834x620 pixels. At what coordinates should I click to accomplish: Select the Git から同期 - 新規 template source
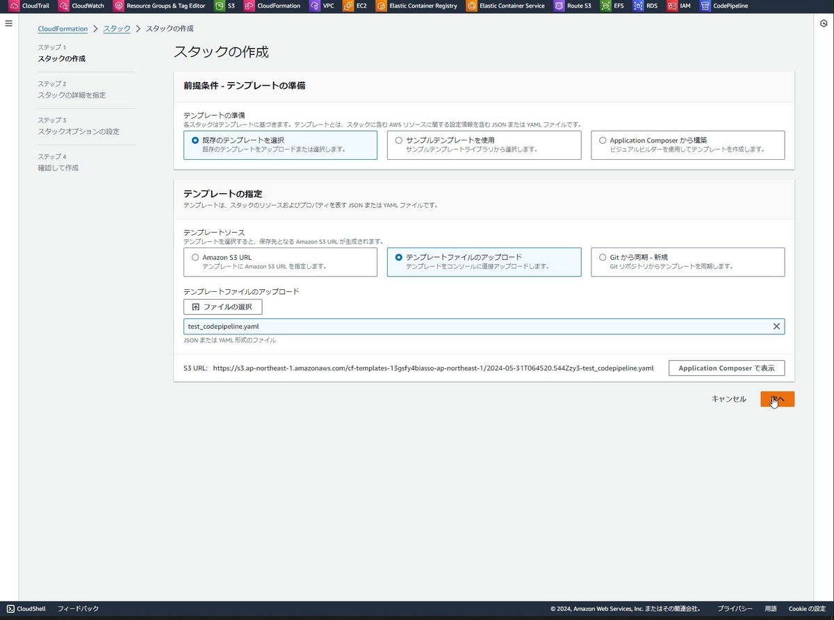pyautogui.click(x=603, y=257)
